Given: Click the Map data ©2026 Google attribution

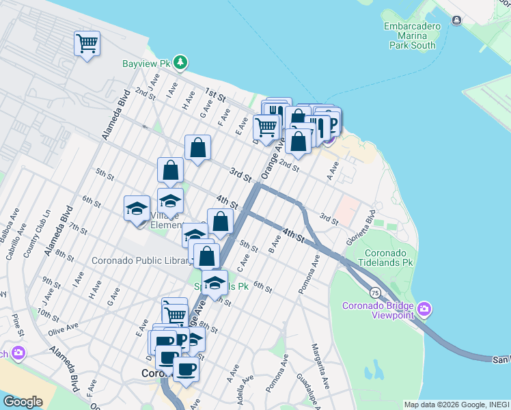Looking at the screenshot, I should (x=457, y=405).
